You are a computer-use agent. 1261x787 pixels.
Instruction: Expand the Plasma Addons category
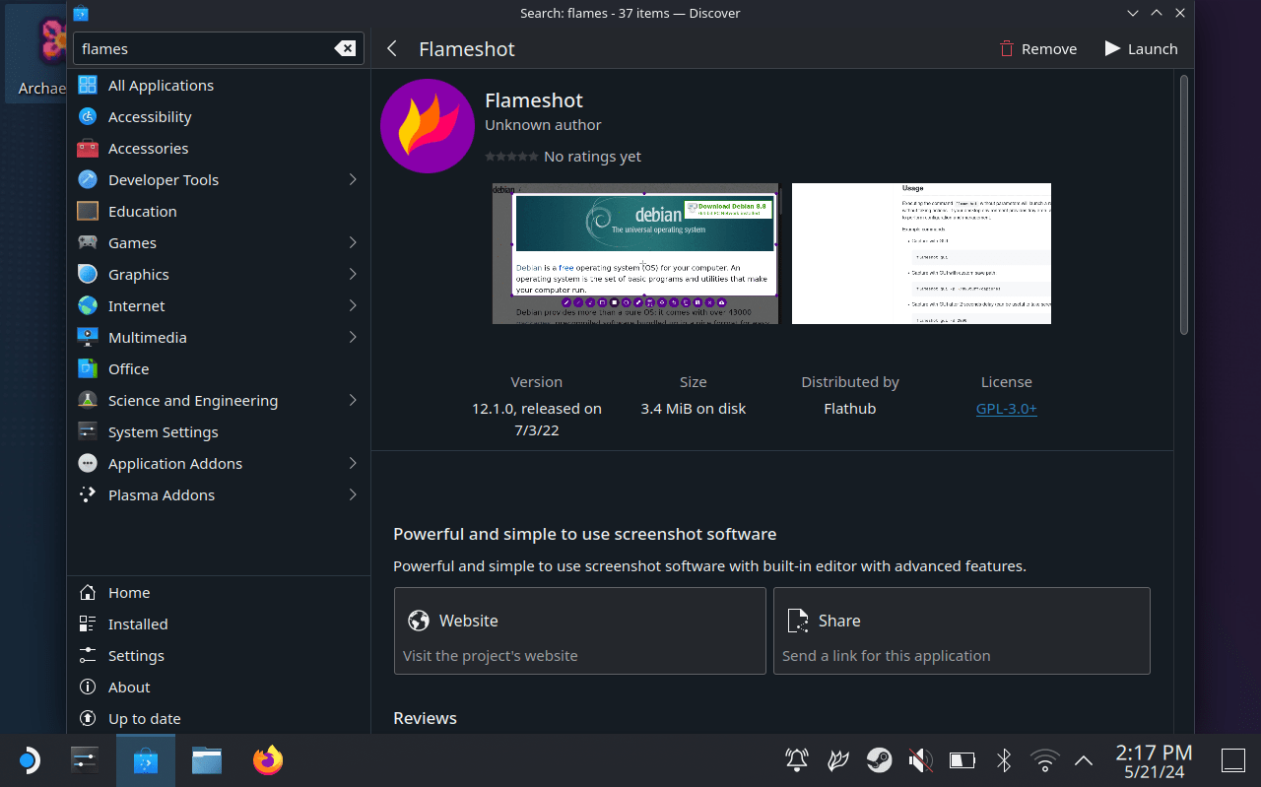point(353,494)
